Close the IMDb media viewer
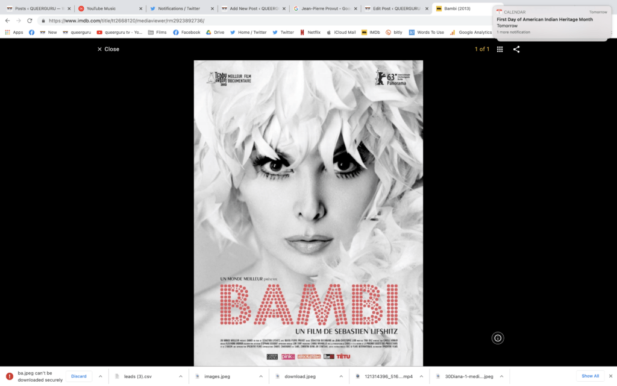The height and width of the screenshot is (386, 617). click(108, 49)
